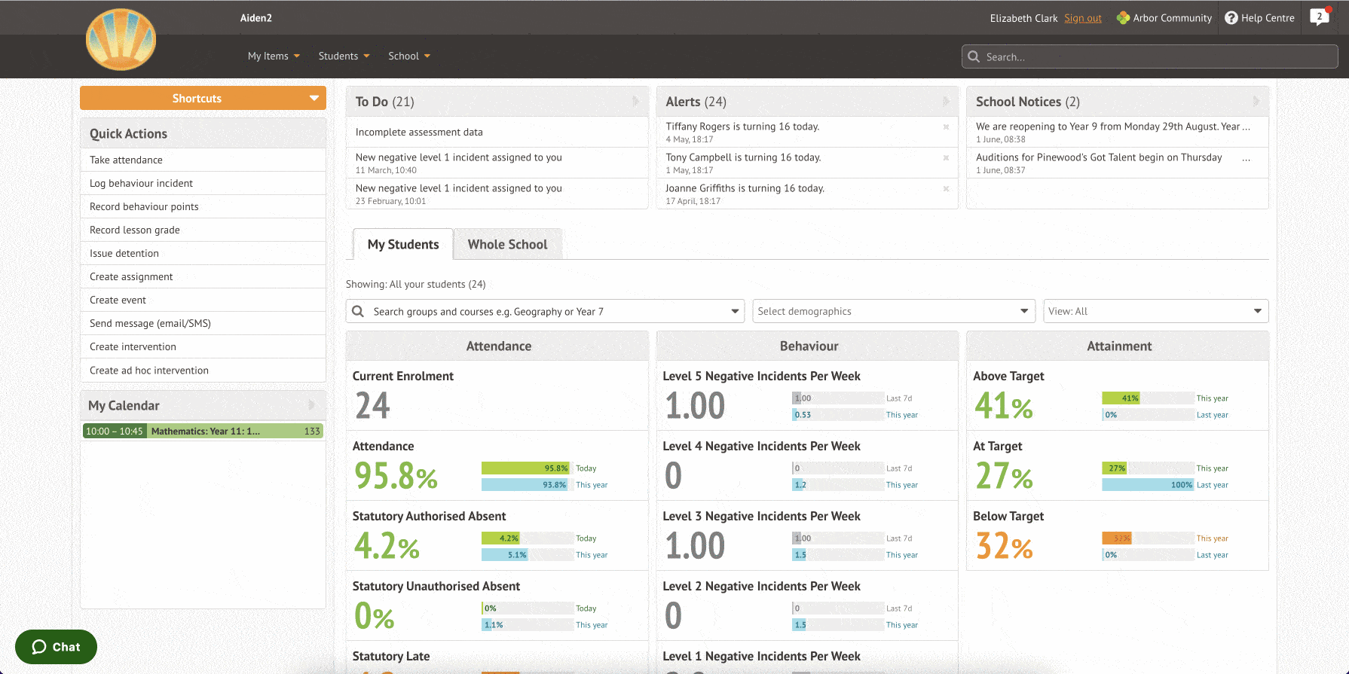Open the View: All dropdown
This screenshot has width=1349, height=674.
1155,311
